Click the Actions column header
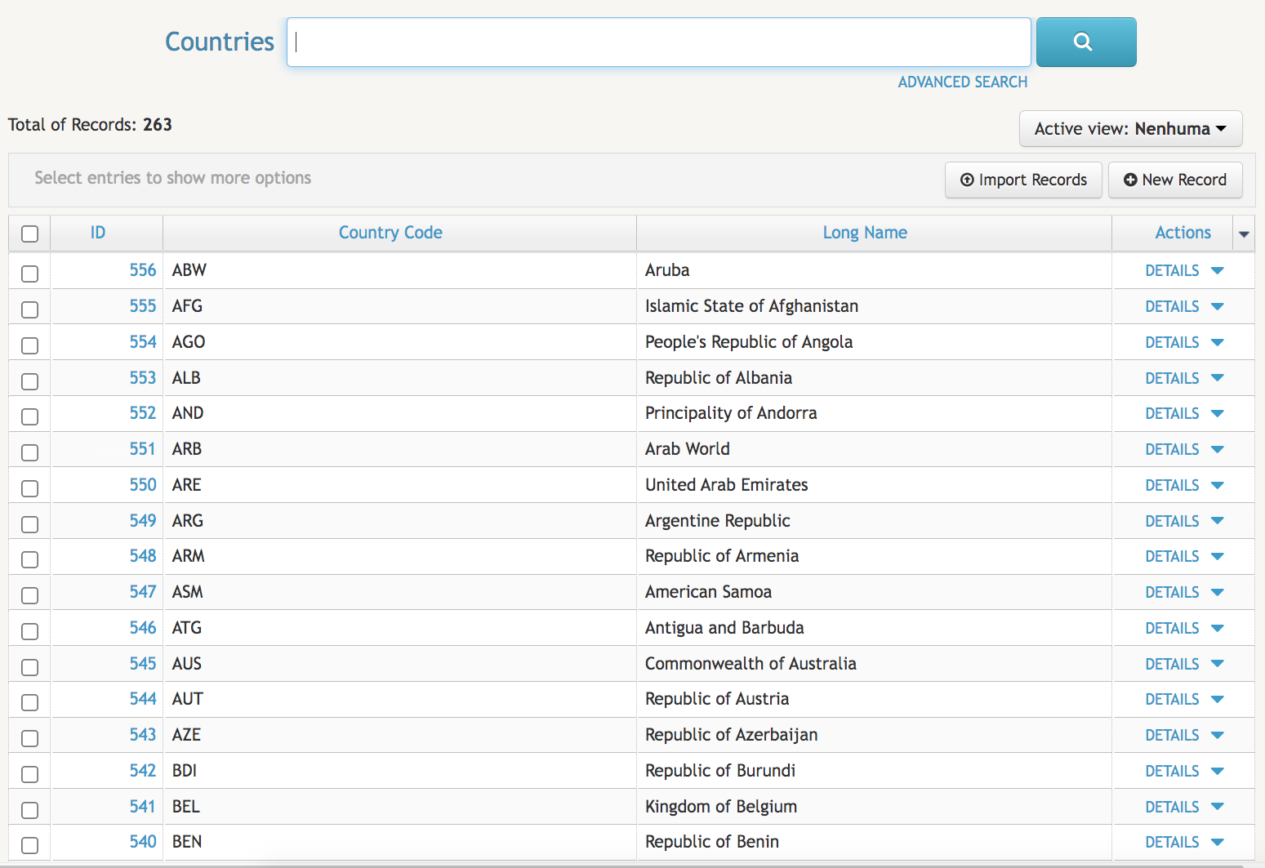Viewport: 1265px width, 868px height. coord(1183,233)
